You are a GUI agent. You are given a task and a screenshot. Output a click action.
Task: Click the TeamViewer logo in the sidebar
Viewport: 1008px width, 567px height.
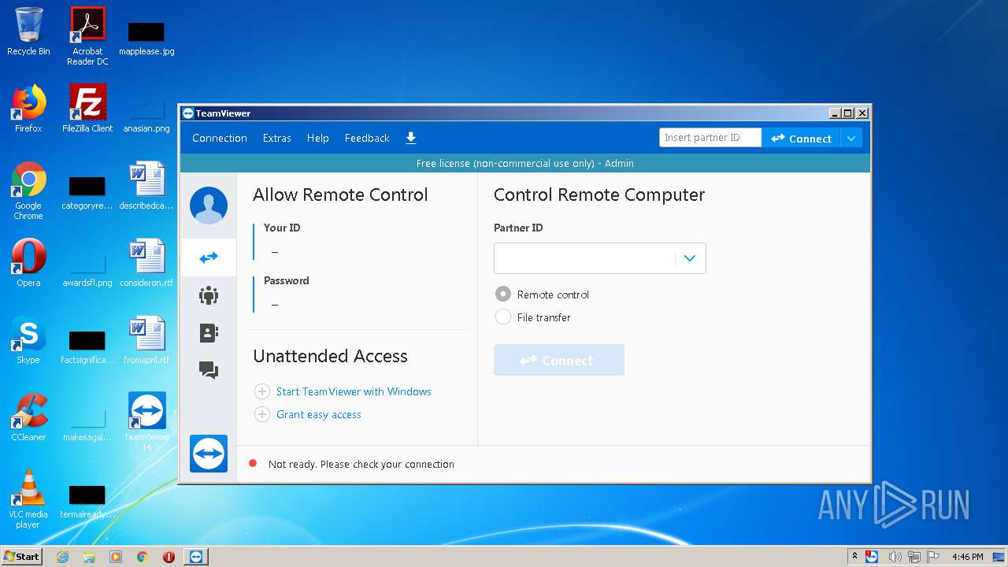[x=209, y=454]
